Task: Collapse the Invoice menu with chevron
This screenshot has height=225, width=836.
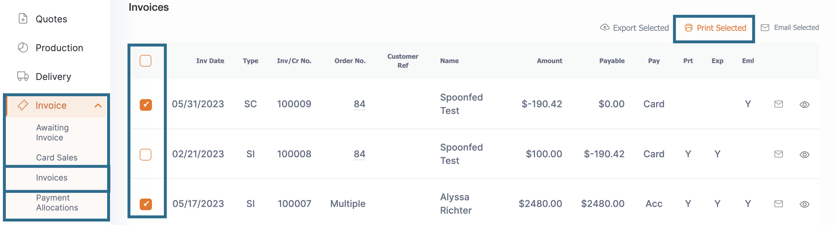Action: pos(98,105)
